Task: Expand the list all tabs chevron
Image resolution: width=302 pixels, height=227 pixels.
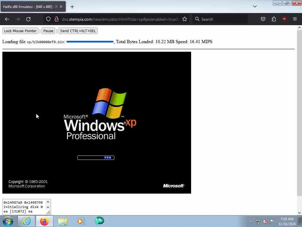Action: pyautogui.click(x=255, y=7)
